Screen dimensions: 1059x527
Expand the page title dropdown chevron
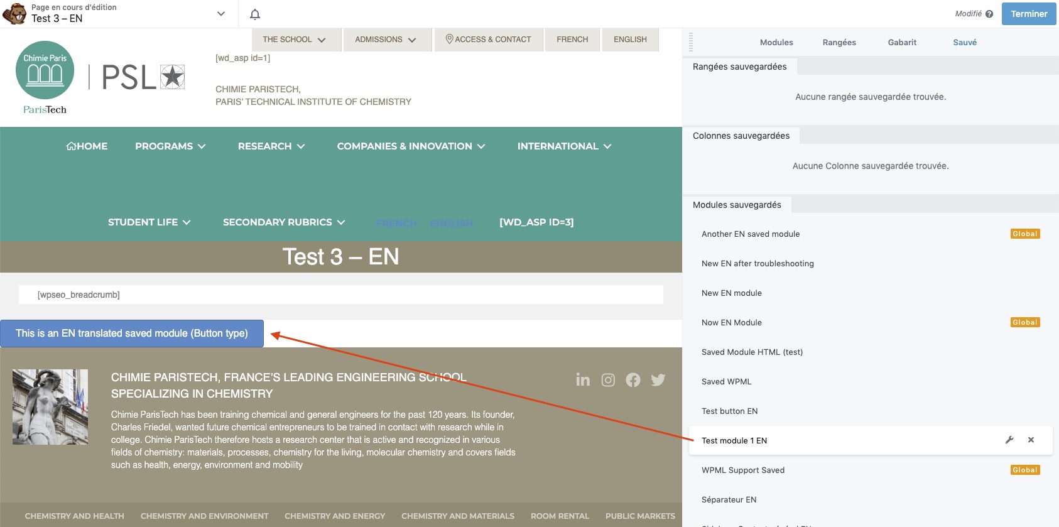(x=221, y=14)
